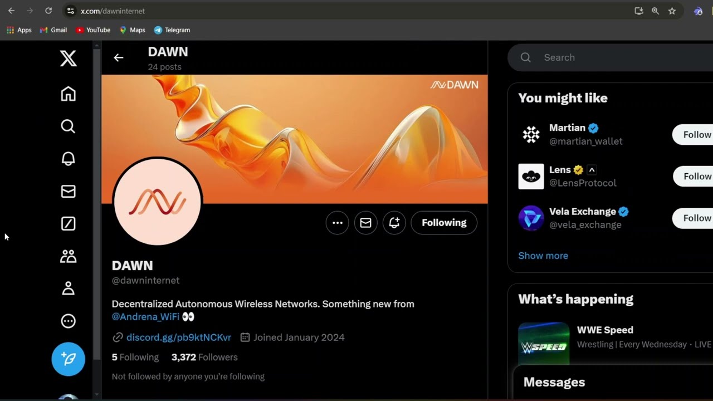Click the blue compose post button

click(68, 359)
